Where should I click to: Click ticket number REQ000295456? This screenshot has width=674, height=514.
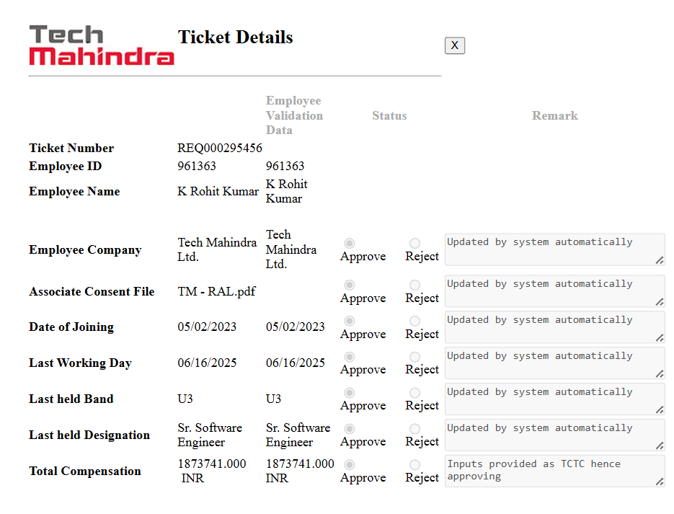220,148
